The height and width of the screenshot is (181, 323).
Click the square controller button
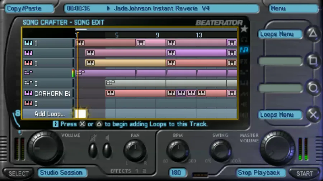click(x=313, y=61)
